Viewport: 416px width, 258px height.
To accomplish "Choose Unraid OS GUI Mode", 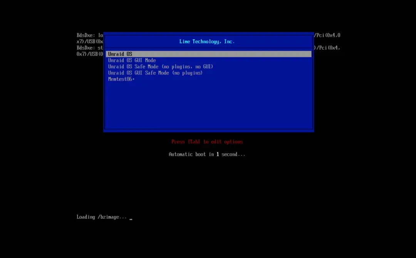I will click(132, 60).
